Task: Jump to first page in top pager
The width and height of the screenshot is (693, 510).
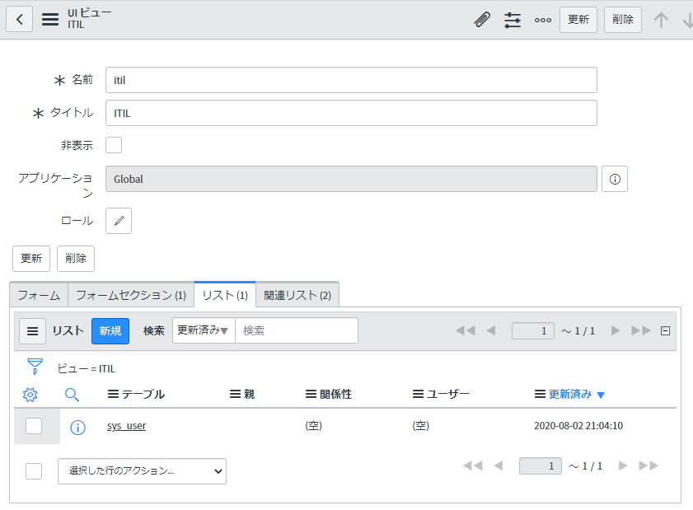Action: (x=466, y=330)
